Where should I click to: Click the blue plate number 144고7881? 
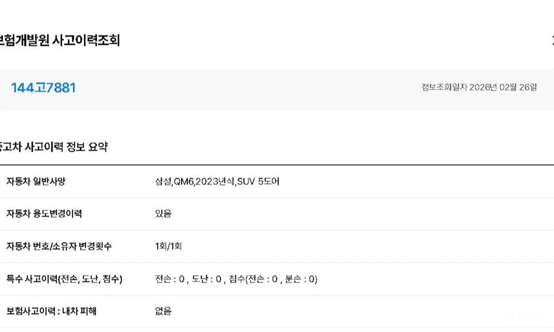(43, 88)
